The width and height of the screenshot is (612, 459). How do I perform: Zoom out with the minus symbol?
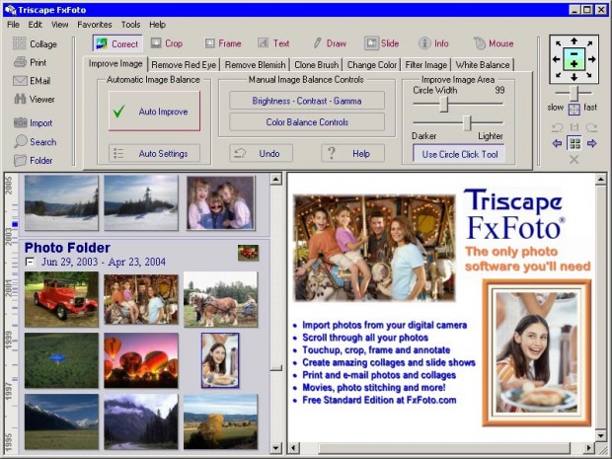coord(574,54)
